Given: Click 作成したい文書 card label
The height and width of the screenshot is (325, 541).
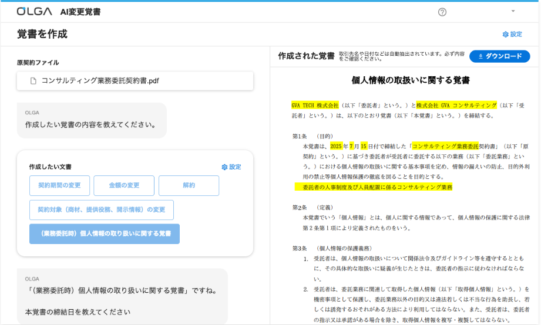Looking at the screenshot, I should (x=51, y=167).
